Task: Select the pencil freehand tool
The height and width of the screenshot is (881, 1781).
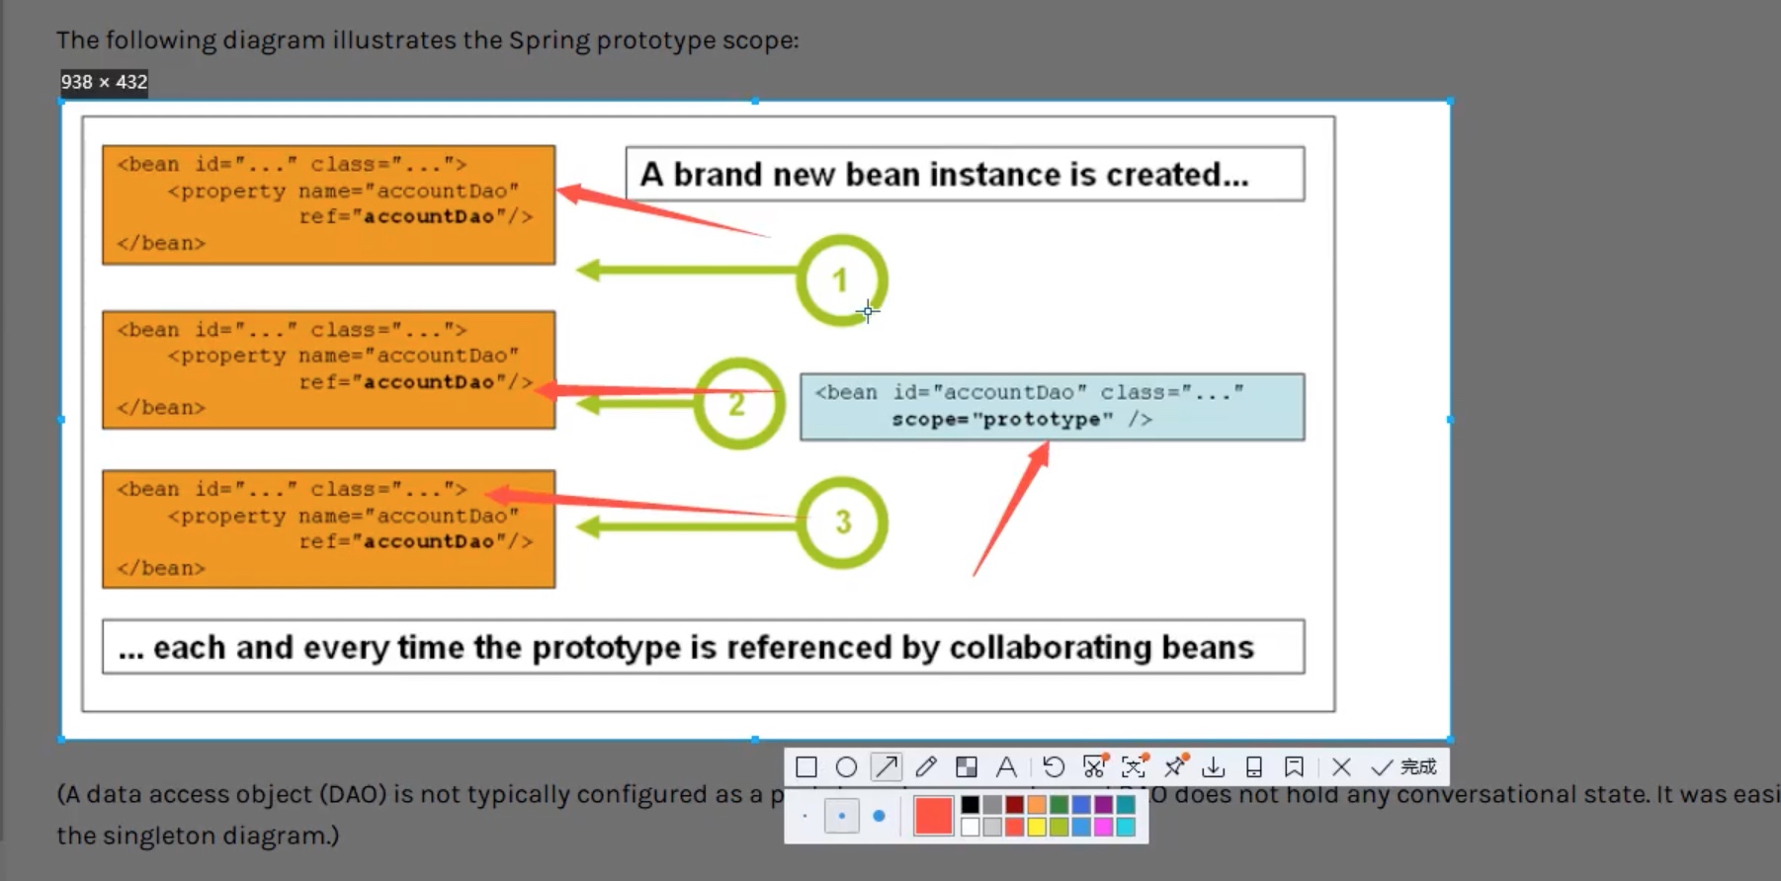Action: click(926, 767)
